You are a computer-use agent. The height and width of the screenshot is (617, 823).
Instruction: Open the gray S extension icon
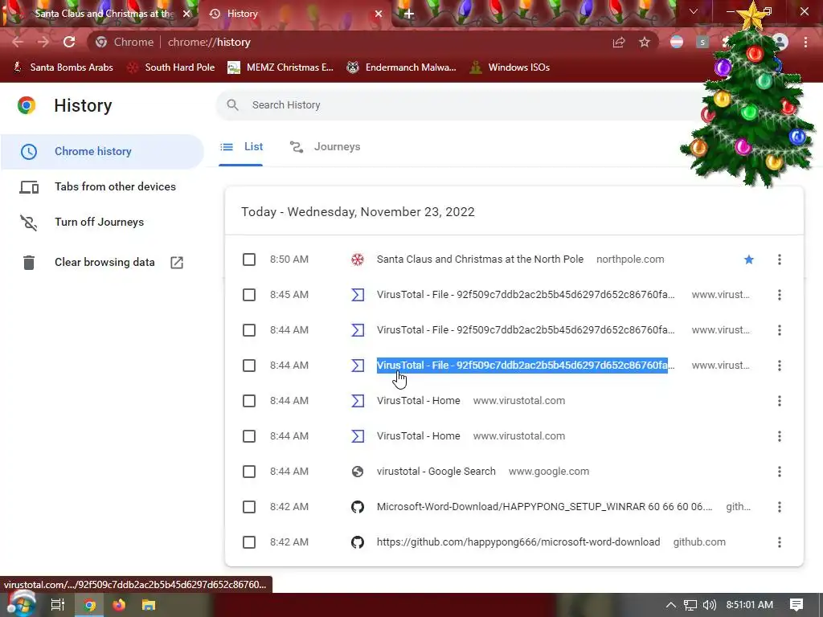point(702,42)
